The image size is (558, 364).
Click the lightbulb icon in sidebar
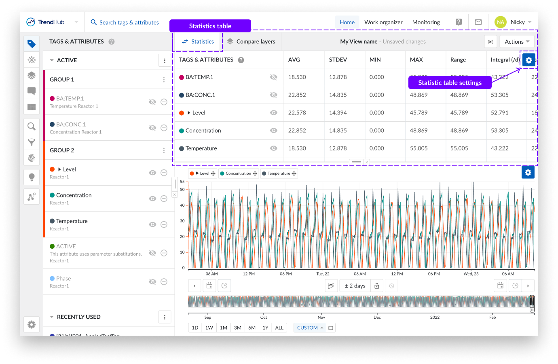32,177
